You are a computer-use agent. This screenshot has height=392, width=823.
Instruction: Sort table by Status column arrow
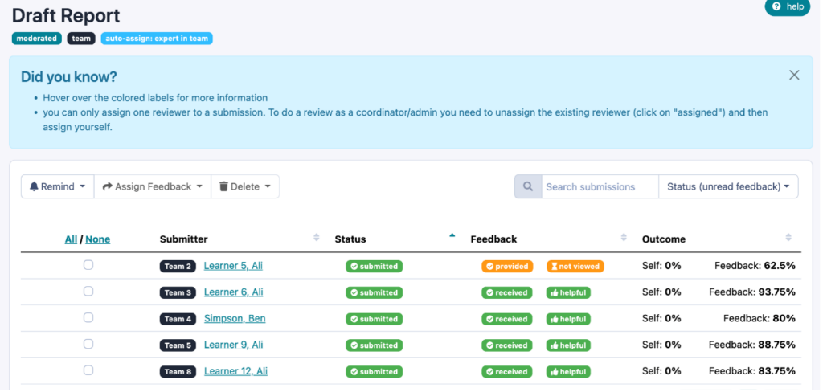tap(452, 236)
